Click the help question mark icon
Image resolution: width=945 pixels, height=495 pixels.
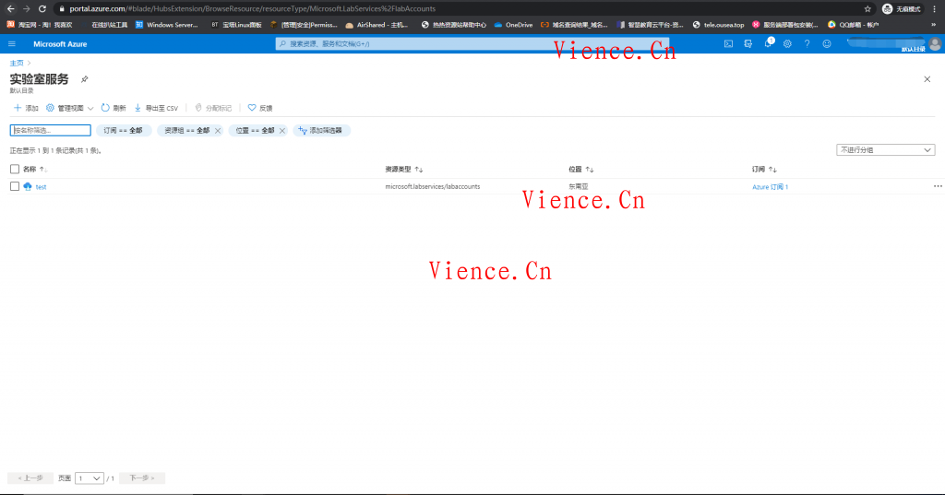(x=807, y=43)
